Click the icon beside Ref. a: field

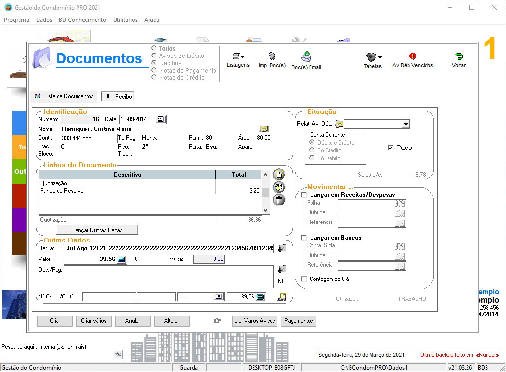[x=282, y=248]
